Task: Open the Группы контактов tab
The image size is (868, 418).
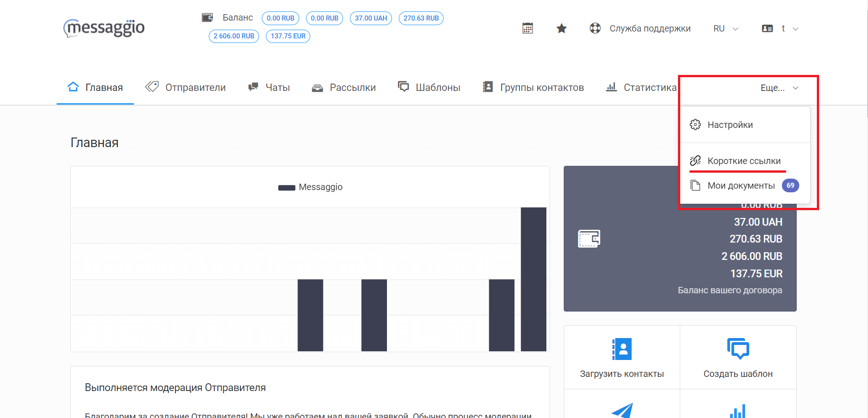Action: tap(533, 87)
